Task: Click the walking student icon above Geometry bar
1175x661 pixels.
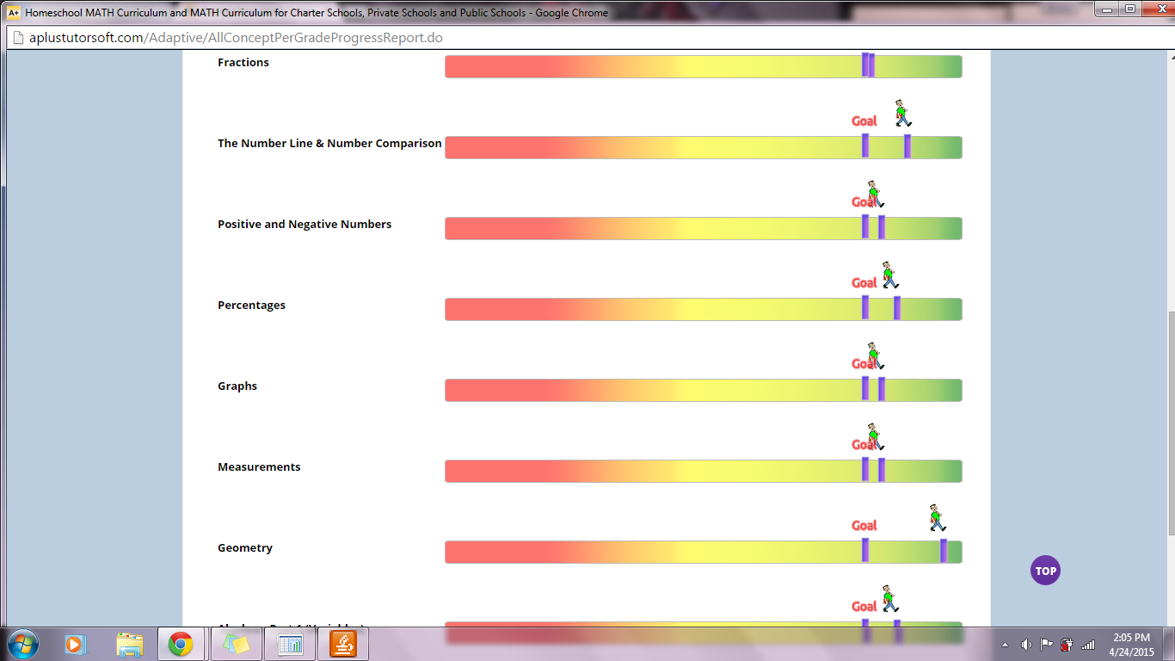Action: [x=937, y=518]
